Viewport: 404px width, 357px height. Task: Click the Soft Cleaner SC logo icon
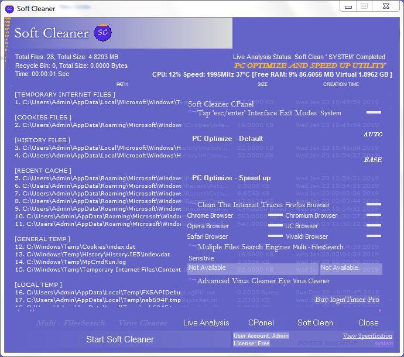pos(102,33)
